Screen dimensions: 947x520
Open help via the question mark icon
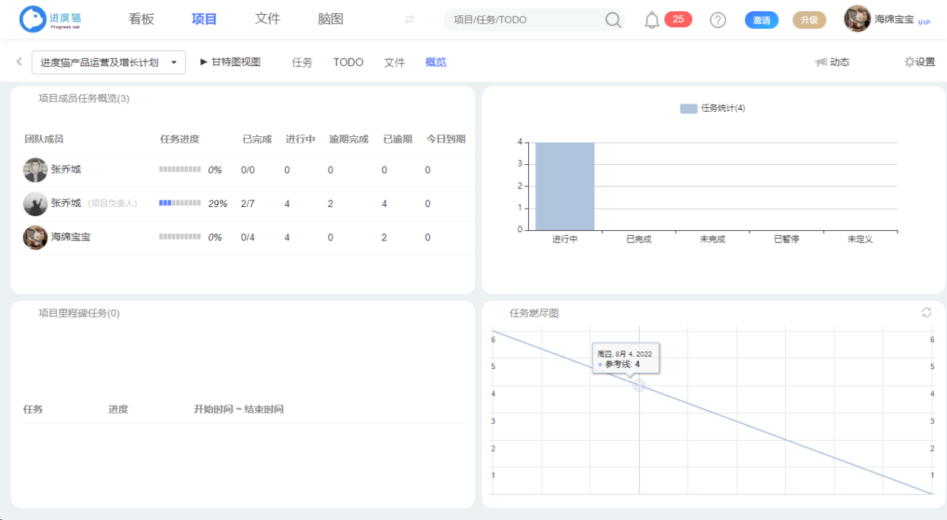pyautogui.click(x=718, y=20)
